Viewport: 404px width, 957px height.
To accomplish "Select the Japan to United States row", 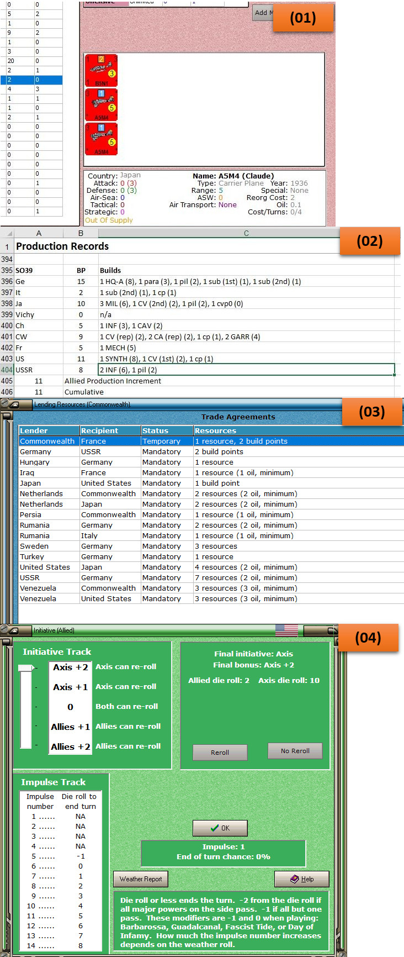I will (211, 483).
